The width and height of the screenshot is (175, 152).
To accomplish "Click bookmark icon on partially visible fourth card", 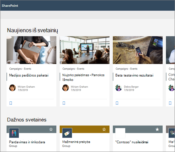I will pos(170,103).
